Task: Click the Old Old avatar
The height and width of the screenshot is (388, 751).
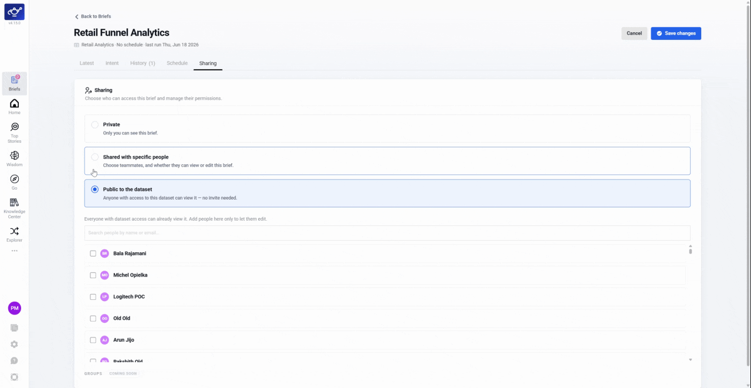Action: tap(104, 318)
